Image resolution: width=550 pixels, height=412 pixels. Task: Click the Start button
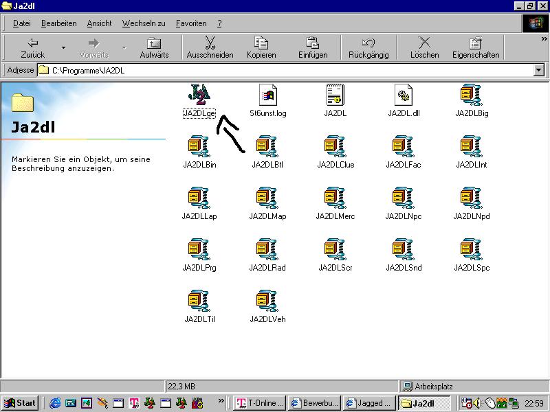coord(21,403)
